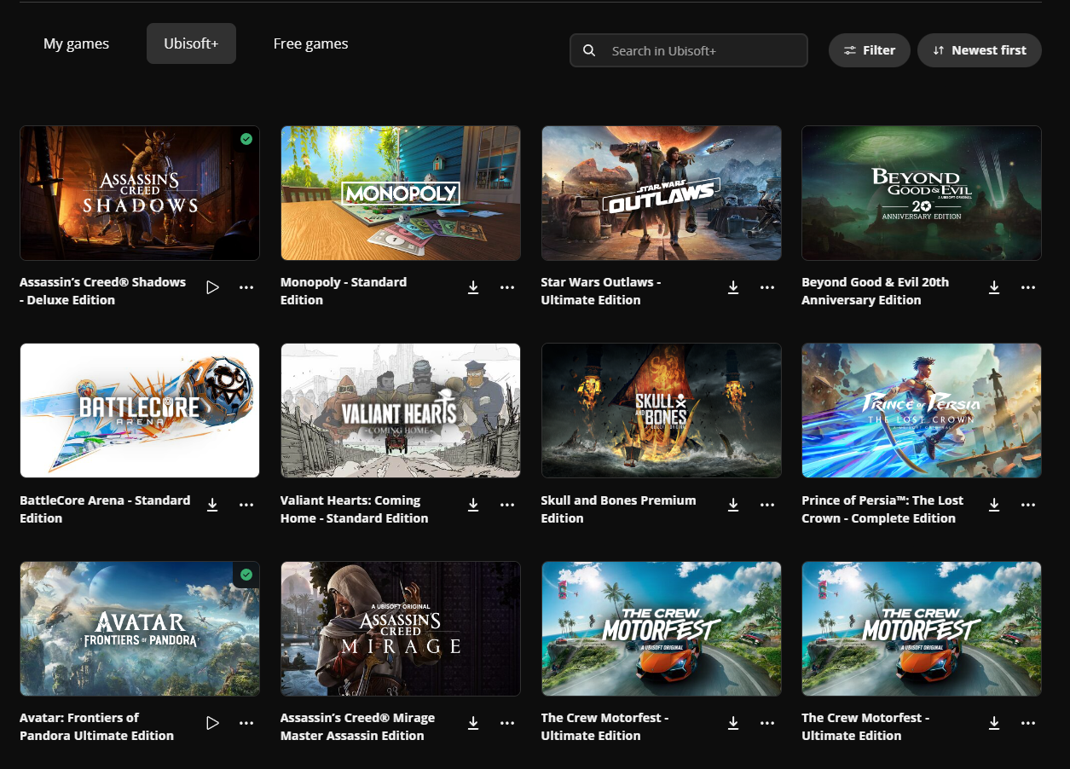Click title 'Beyond Good & Evil 20th Anniversary Edition'
The height and width of the screenshot is (769, 1070).
click(x=875, y=291)
